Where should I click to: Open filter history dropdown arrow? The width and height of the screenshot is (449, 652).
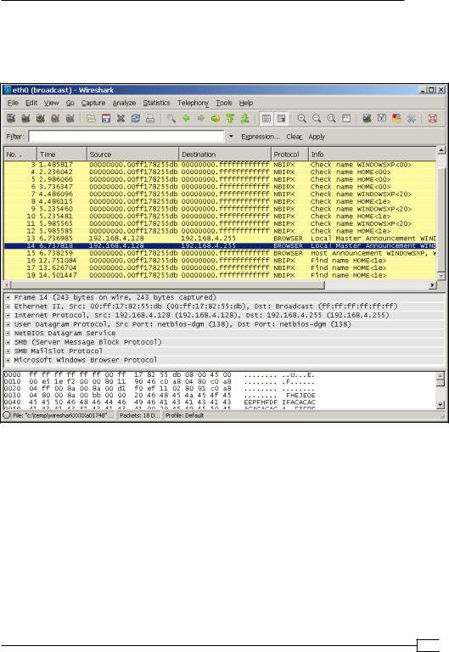pos(231,137)
